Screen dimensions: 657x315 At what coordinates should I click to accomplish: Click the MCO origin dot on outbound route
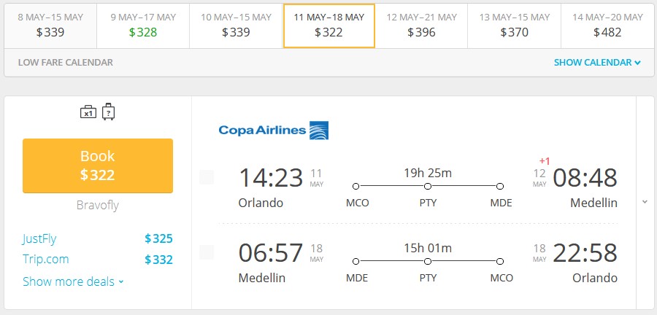click(356, 186)
